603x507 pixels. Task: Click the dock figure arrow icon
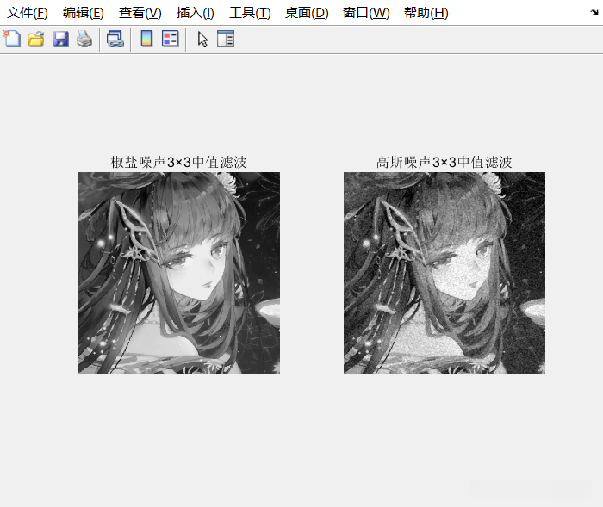pyautogui.click(x=594, y=13)
